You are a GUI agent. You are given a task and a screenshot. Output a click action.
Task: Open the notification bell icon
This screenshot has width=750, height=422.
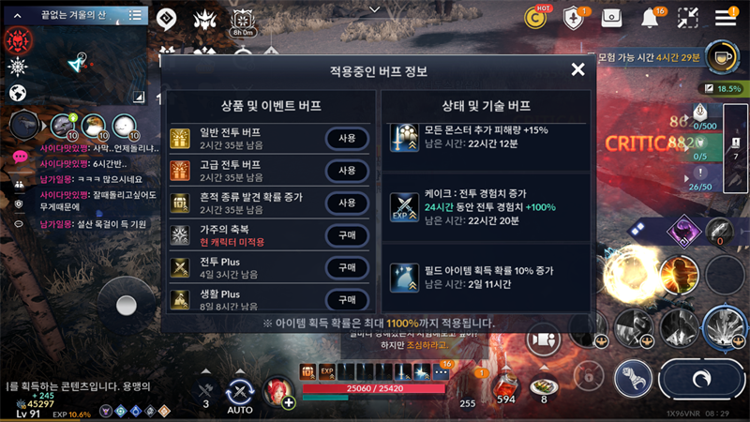pyautogui.click(x=650, y=18)
